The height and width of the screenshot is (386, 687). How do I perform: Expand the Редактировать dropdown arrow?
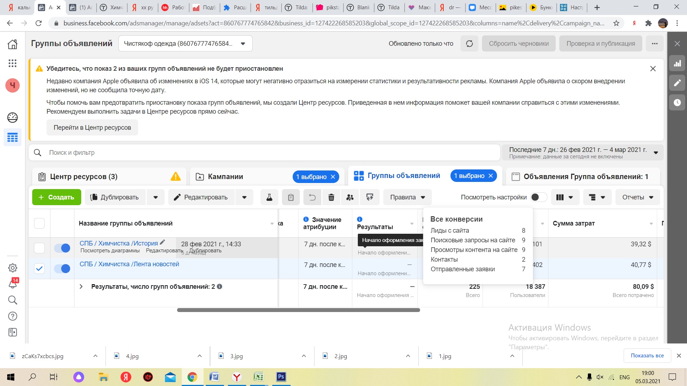point(244,197)
